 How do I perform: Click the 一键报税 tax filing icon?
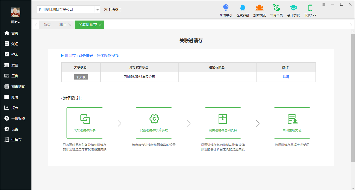click(7, 119)
